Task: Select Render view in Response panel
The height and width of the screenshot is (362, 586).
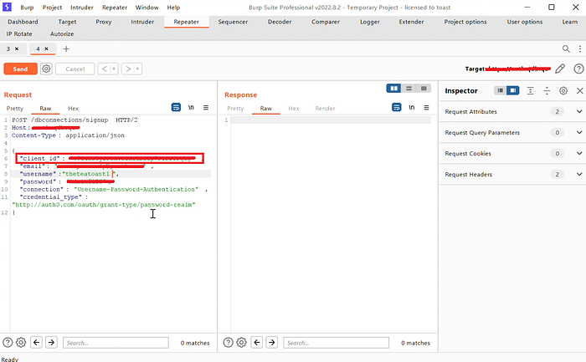Action: [x=325, y=109]
